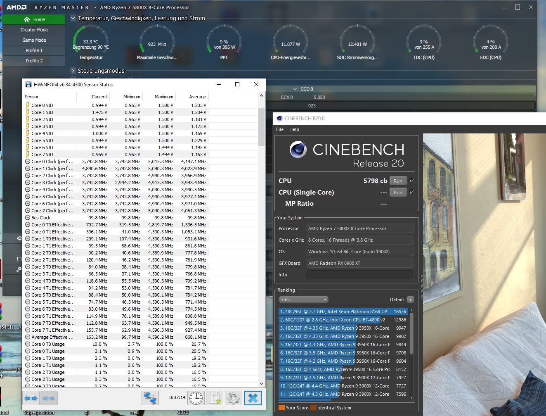Screen dimensions: 546x416
Task: Click the Average Effective sensor row icon
Action: pyautogui.click(x=28, y=337)
